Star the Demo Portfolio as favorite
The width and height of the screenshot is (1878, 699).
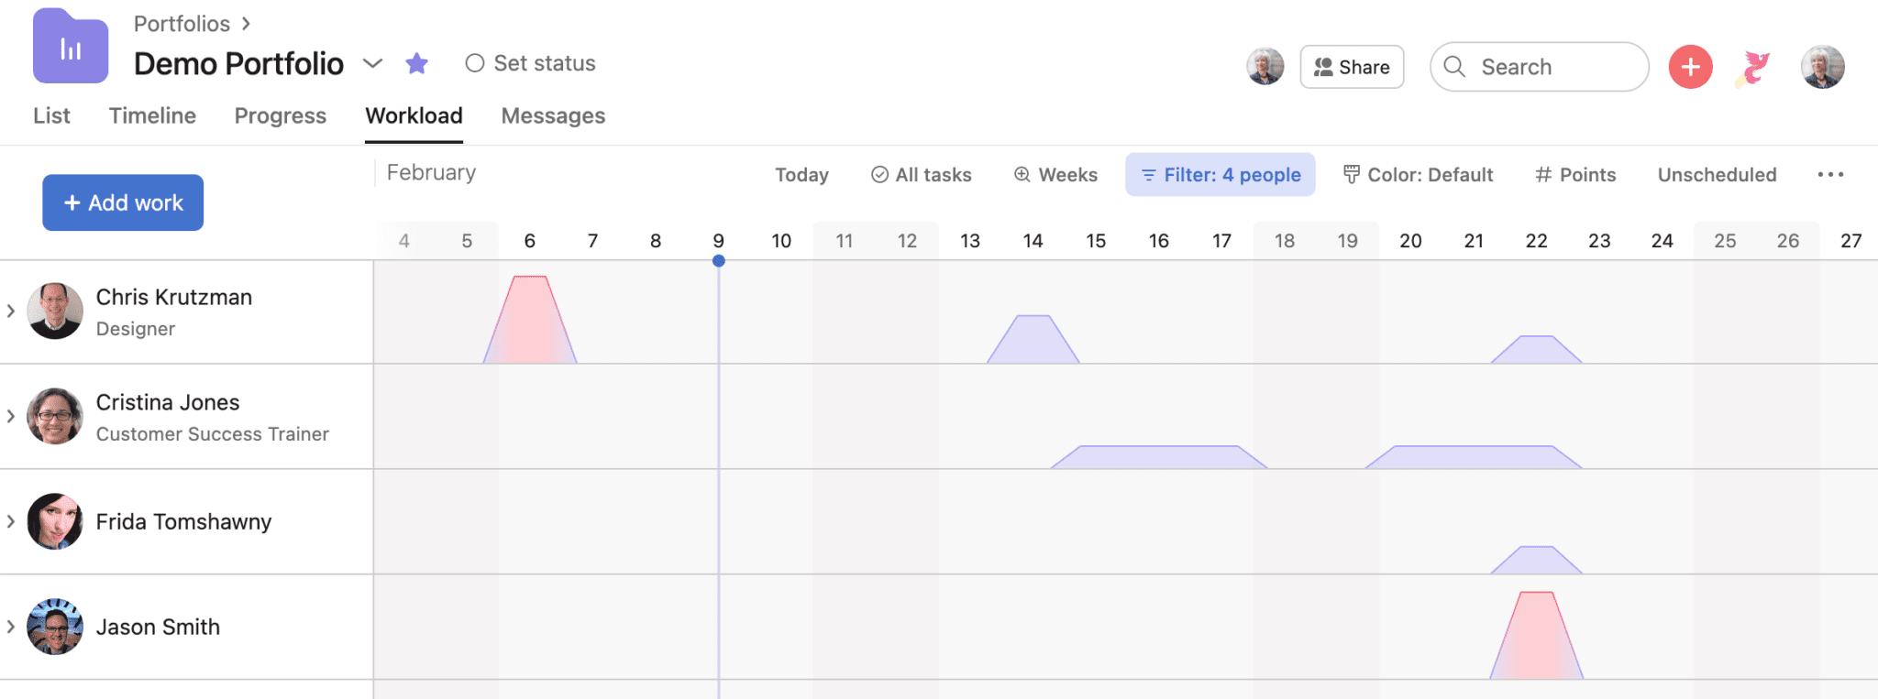[417, 63]
